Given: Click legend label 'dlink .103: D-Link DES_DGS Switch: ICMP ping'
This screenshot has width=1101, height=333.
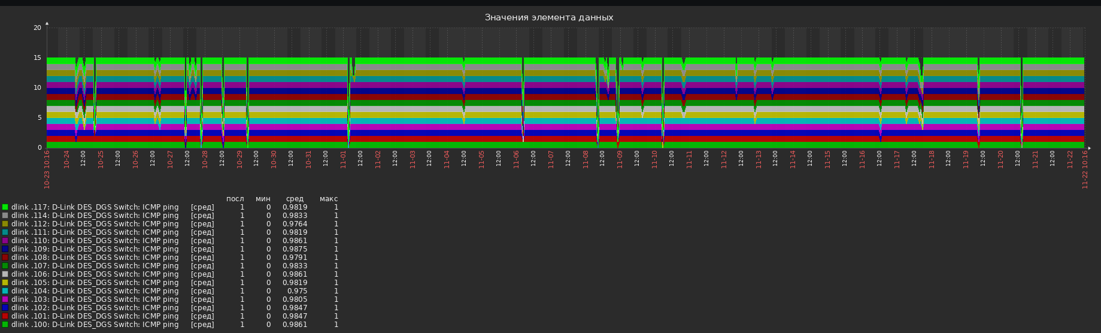Looking at the screenshot, I should [95, 299].
